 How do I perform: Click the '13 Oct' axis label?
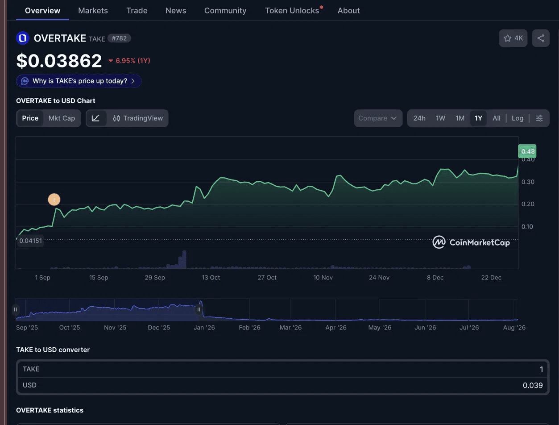click(211, 278)
